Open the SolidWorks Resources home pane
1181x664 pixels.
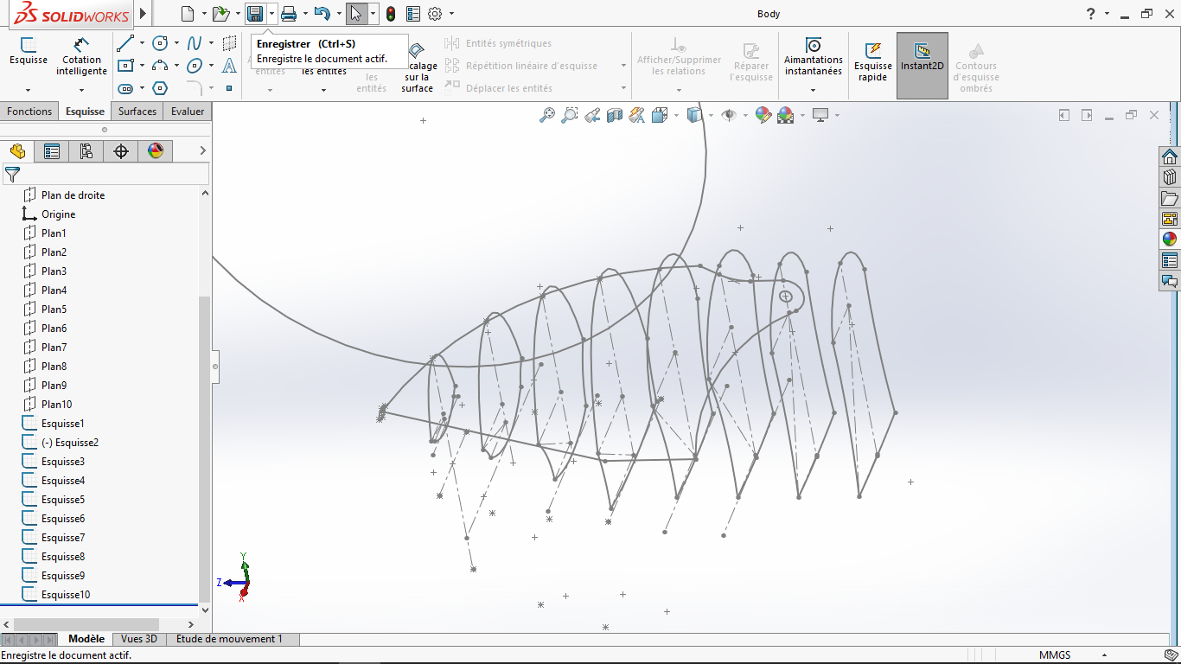click(x=1170, y=156)
